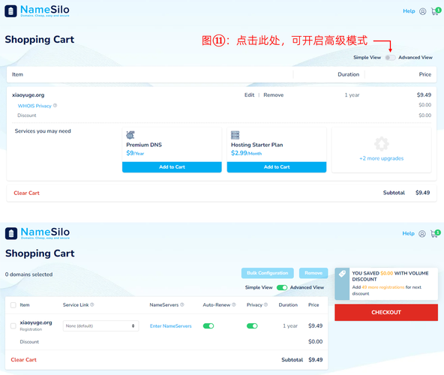444x375 pixels.
Task: Click the Advanced View label in the bottom cart
Action: pyautogui.click(x=307, y=287)
